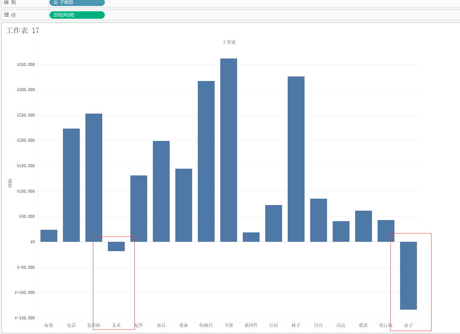Click the ¥0 axis tick label
The height and width of the screenshot is (334, 460).
point(33,242)
